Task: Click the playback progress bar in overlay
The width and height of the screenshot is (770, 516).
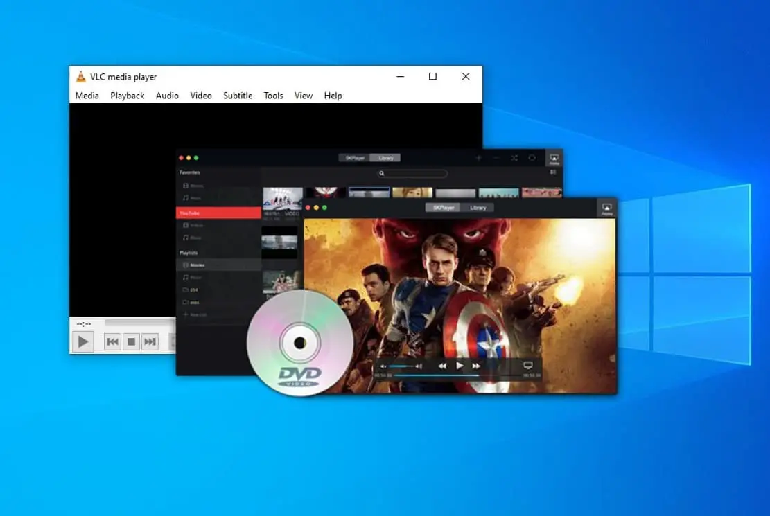Action: 457,375
